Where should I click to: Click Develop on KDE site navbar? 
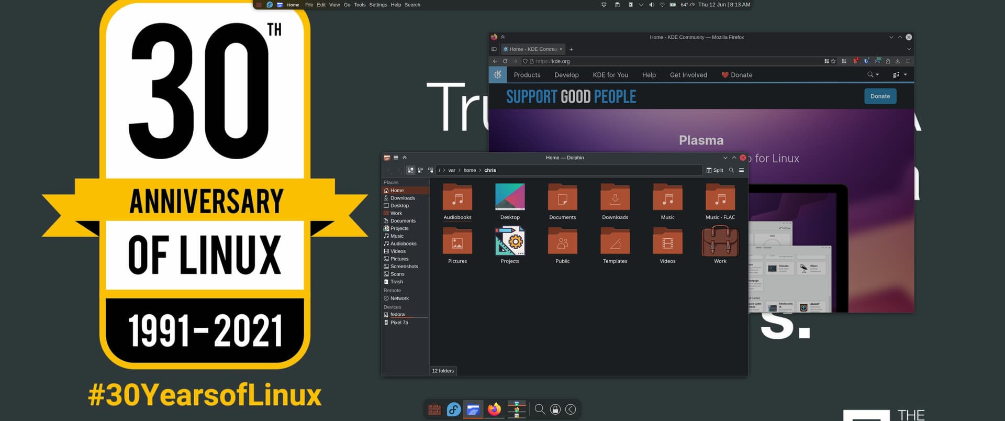click(x=566, y=75)
